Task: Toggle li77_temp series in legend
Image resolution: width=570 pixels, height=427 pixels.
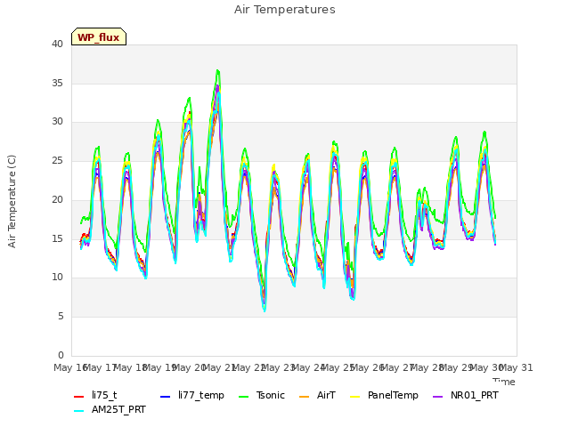Action: tap(192, 395)
